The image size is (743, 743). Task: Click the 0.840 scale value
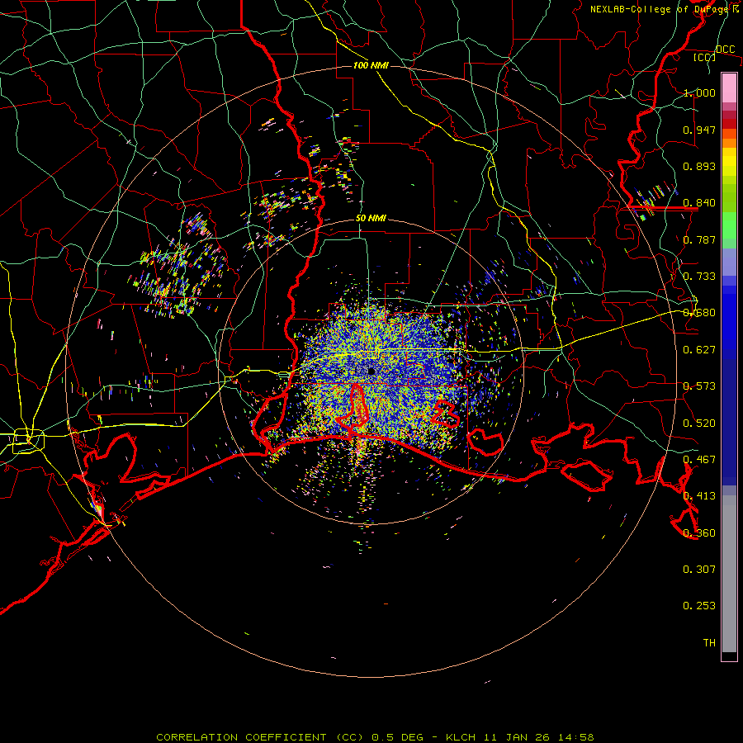pyautogui.click(x=699, y=203)
